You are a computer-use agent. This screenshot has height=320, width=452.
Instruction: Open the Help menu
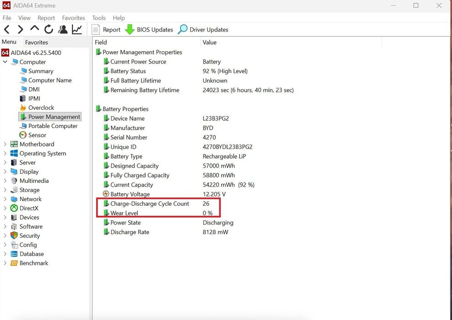click(119, 18)
